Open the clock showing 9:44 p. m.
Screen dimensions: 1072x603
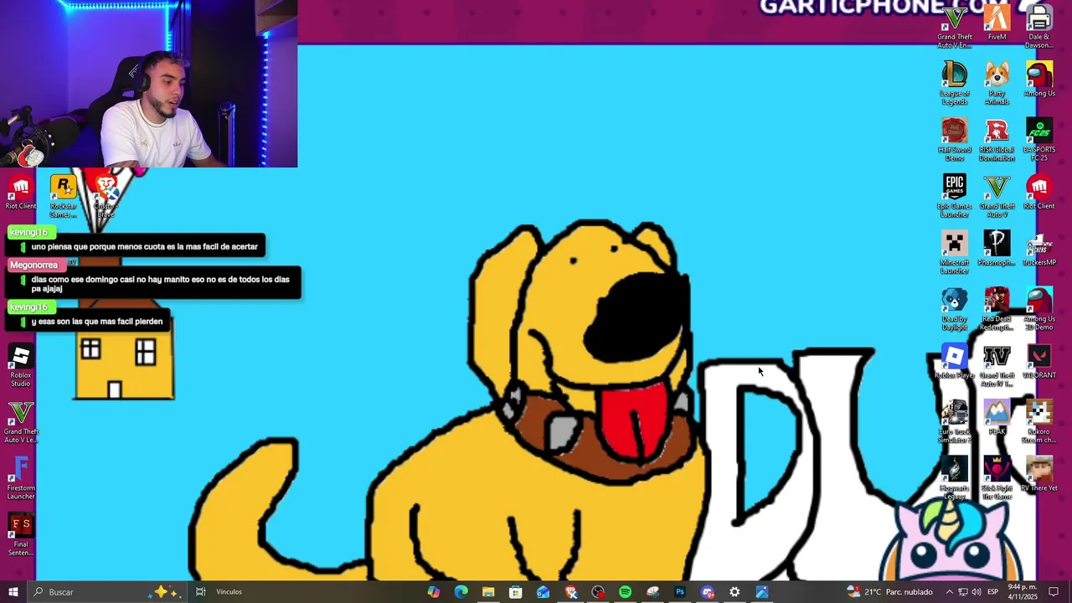[1022, 592]
